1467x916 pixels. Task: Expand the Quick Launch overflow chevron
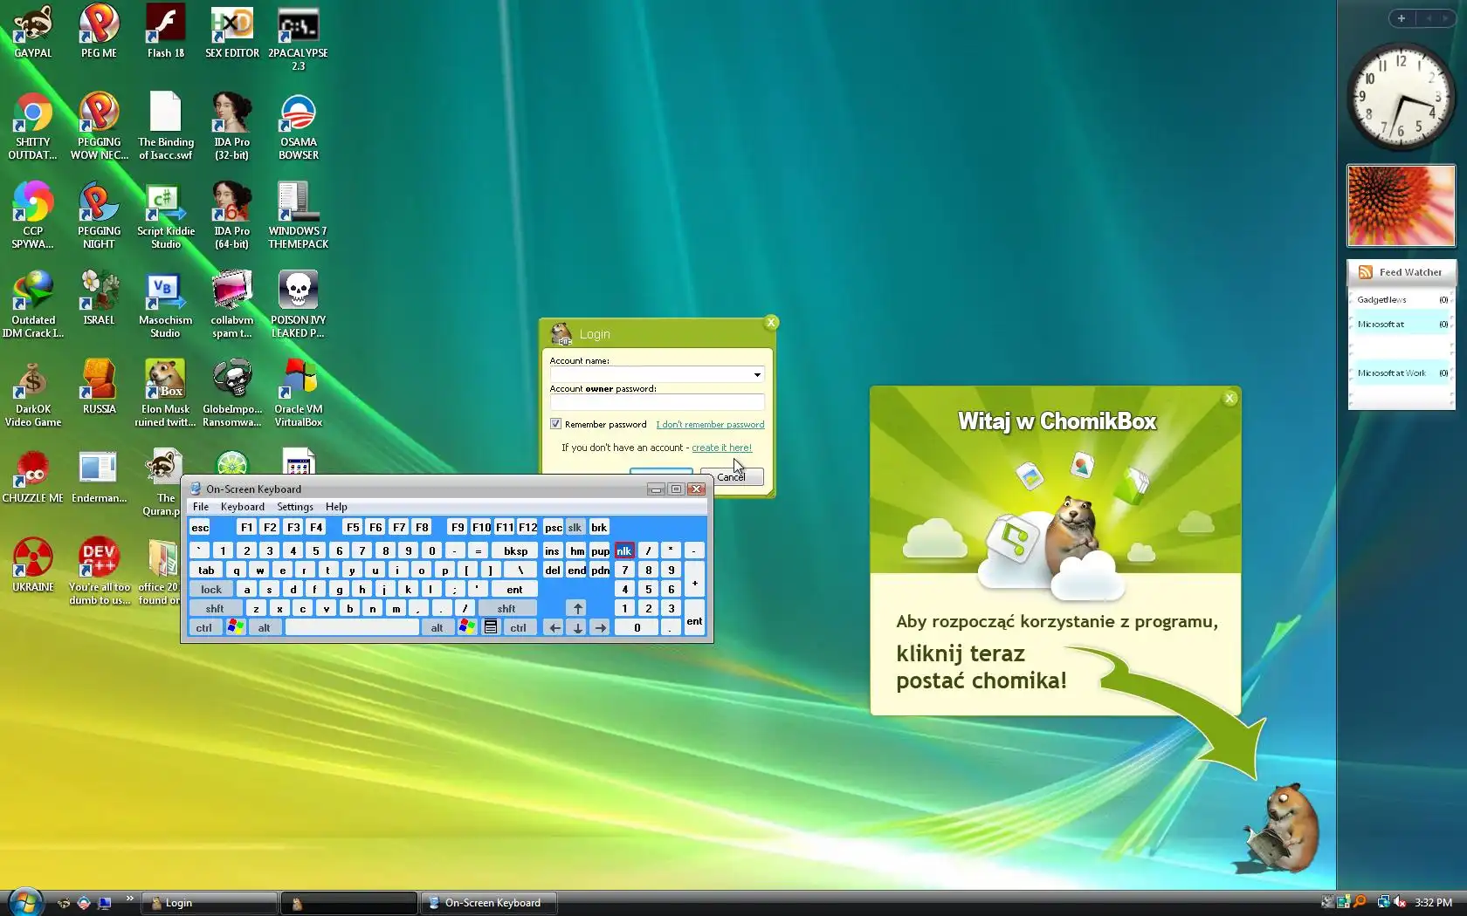130,898
